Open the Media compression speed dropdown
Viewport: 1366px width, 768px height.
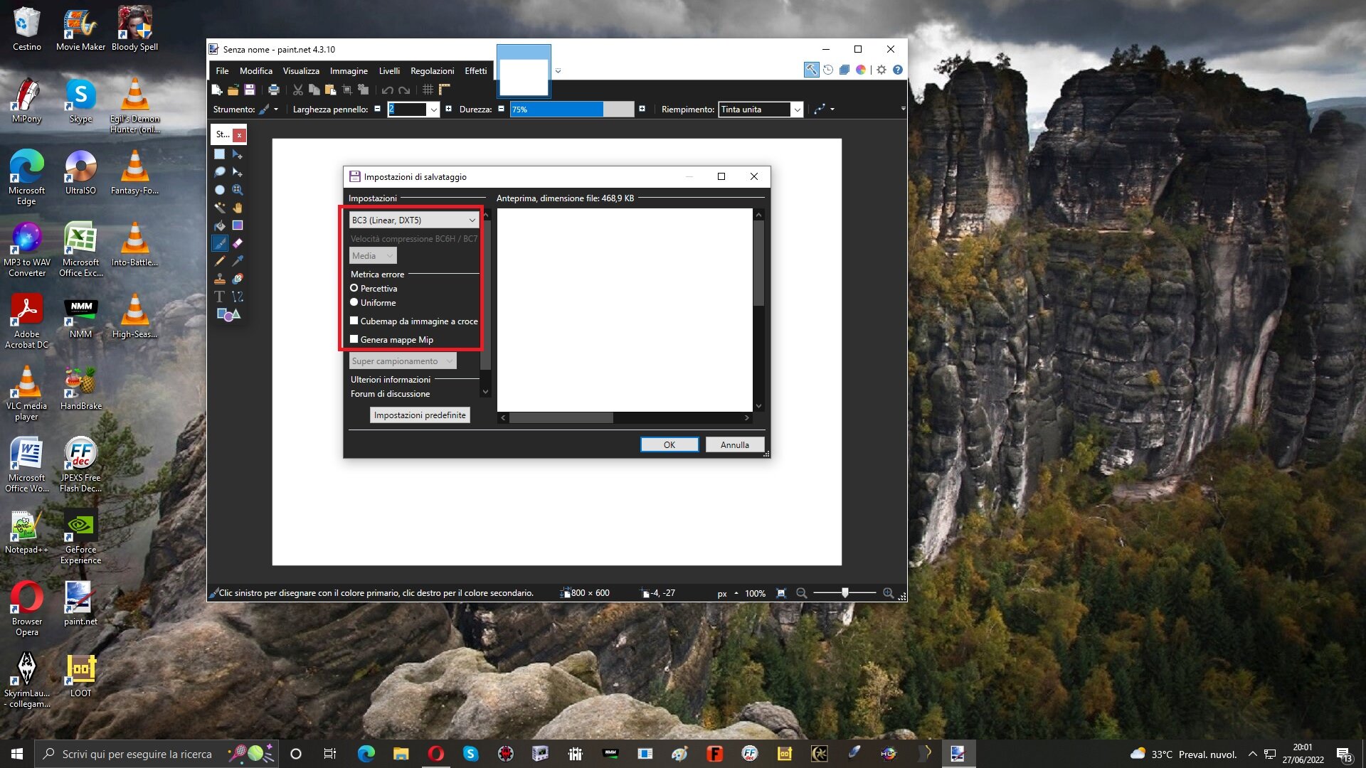tap(373, 255)
